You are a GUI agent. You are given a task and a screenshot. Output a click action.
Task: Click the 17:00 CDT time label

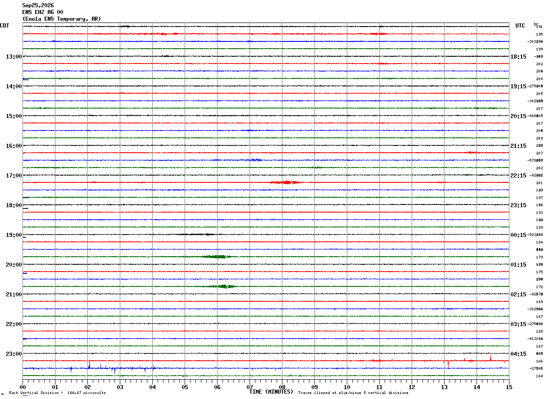point(14,176)
